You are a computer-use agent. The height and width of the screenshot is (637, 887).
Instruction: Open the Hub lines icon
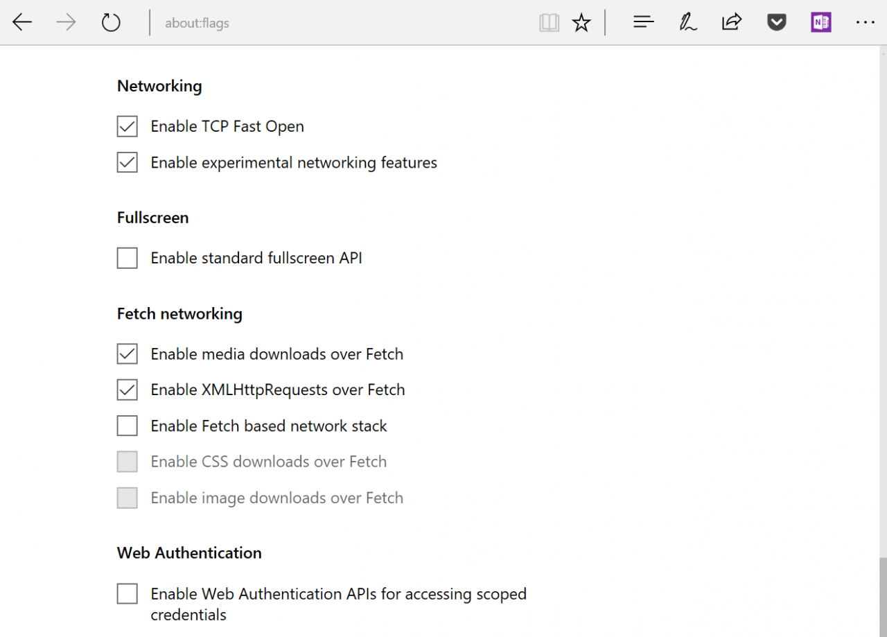[644, 23]
